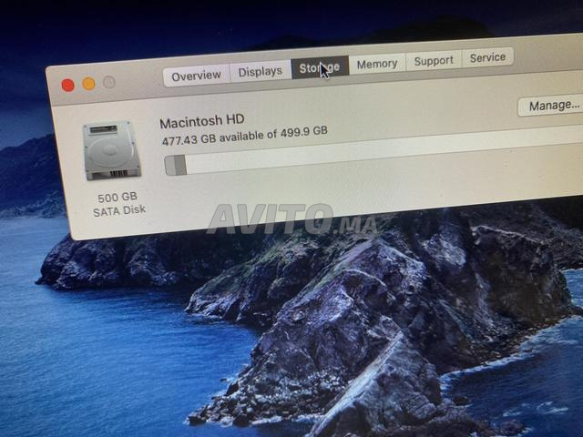This screenshot has height=437, width=583.
Task: Open the Support tab
Action: coord(434,60)
